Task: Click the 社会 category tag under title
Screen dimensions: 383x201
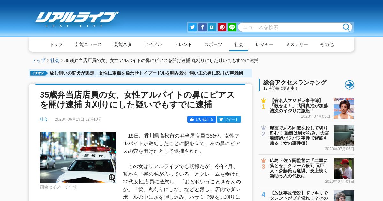Action: coord(44,119)
